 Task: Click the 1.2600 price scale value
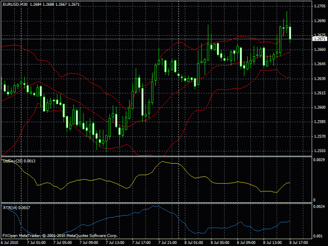320,108
